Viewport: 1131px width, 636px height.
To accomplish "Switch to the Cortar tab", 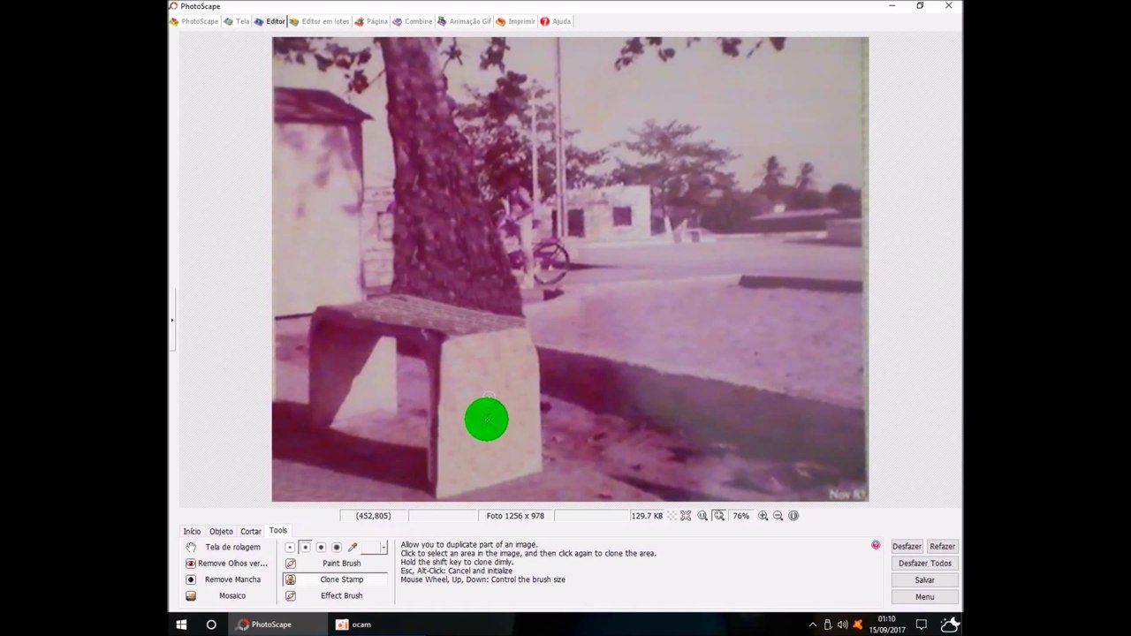I will (x=251, y=532).
